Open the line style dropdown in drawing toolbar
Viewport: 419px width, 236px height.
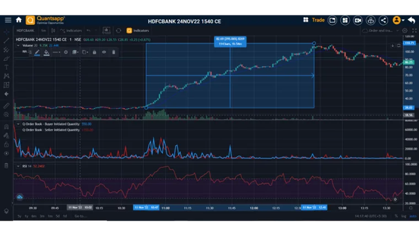(x=56, y=52)
